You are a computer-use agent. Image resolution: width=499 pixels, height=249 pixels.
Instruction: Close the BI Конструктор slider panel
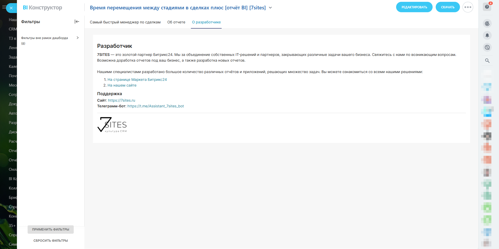(x=11, y=8)
